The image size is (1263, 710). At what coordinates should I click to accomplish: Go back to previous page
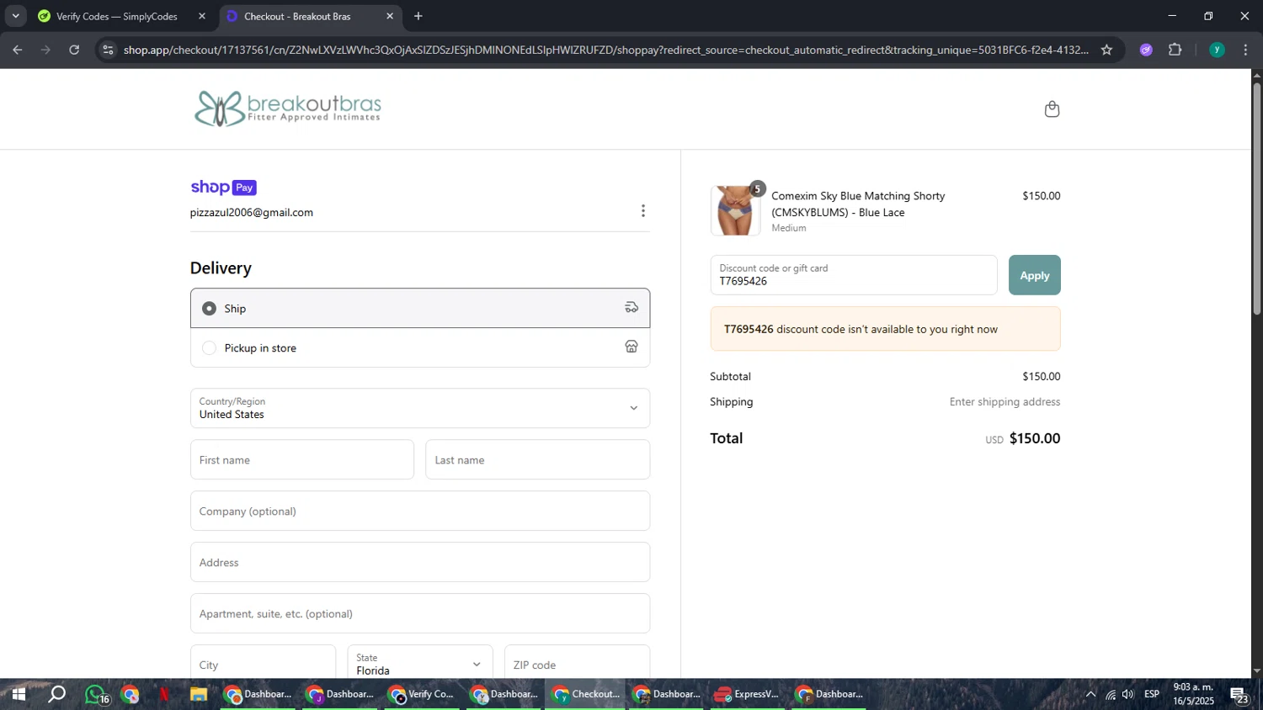point(18,50)
